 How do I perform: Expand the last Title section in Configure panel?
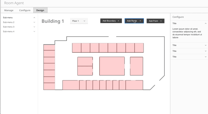(206, 57)
